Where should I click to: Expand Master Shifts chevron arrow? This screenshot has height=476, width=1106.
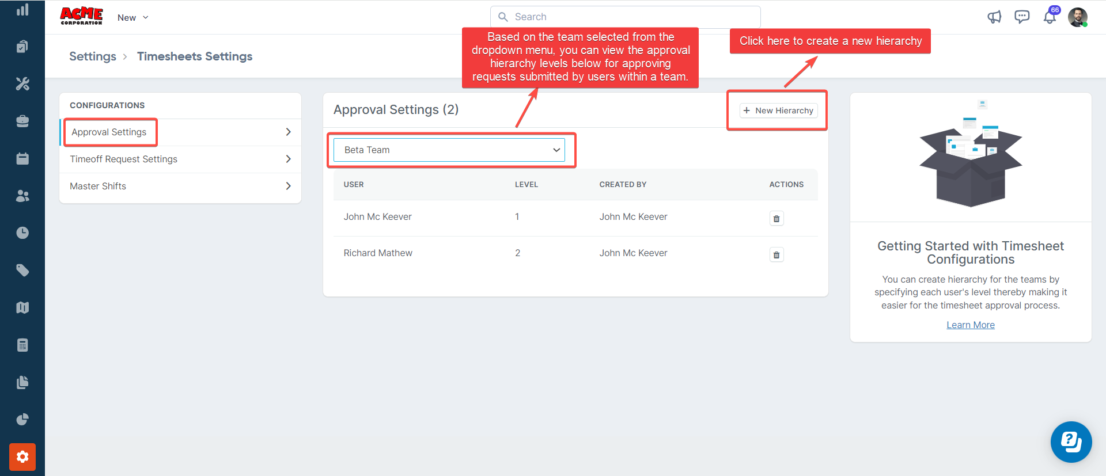(288, 186)
